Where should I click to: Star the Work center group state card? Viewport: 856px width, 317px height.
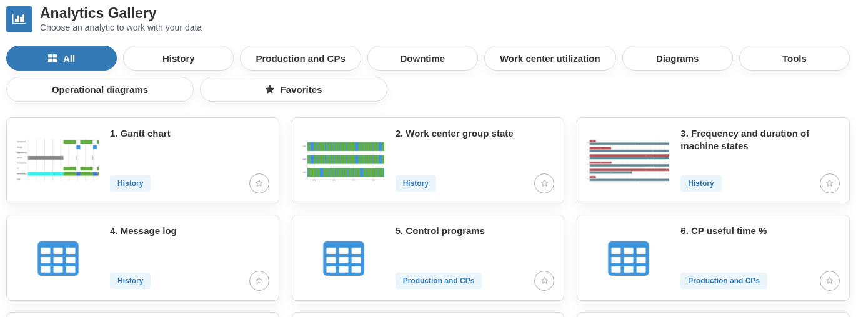point(544,183)
